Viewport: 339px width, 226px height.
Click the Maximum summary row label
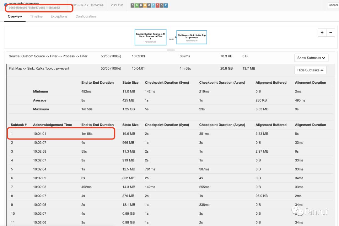[x=41, y=109]
